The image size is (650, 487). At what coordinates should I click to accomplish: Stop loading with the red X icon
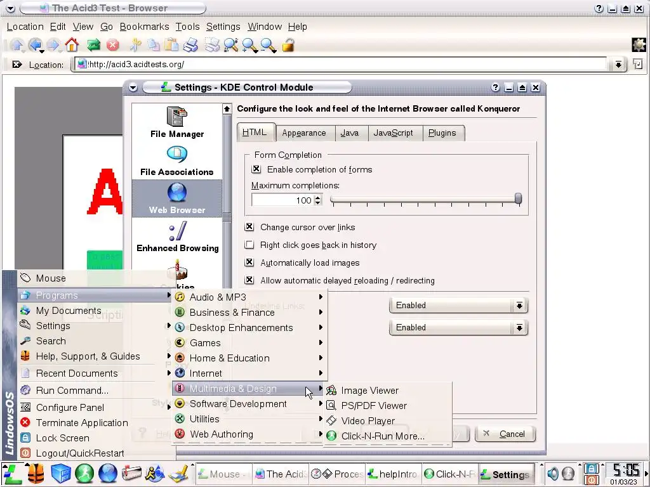click(x=112, y=45)
